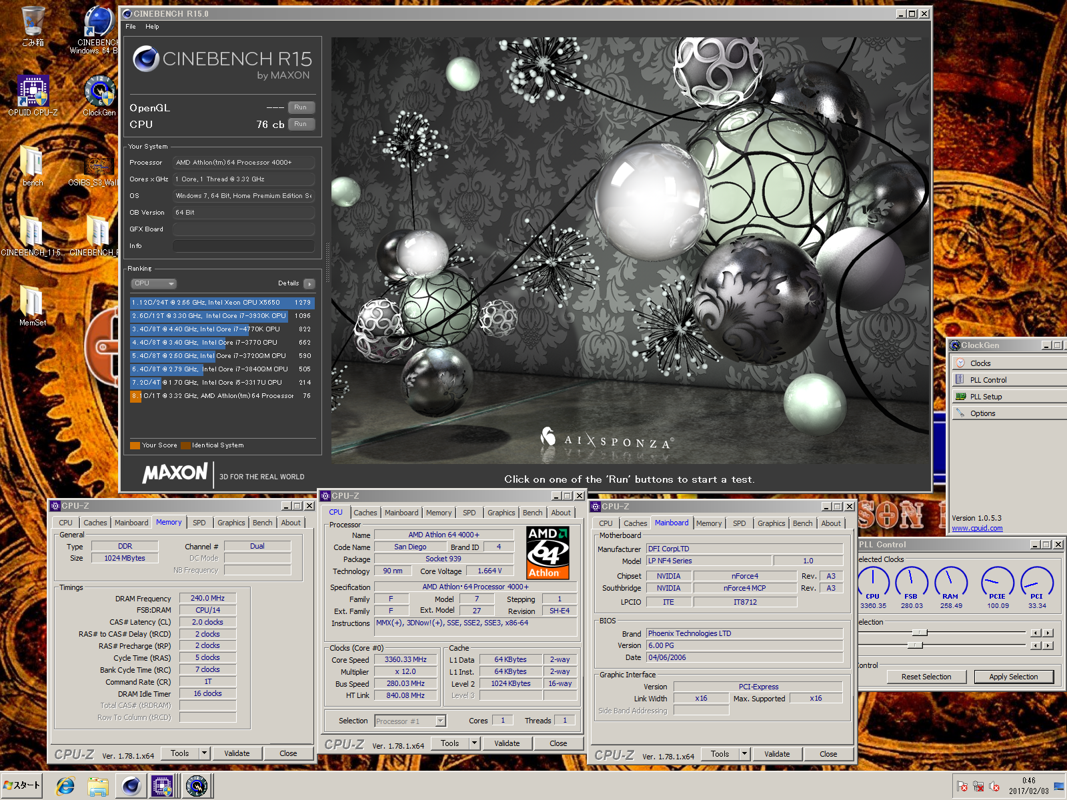Close the Mainboard CPU-Z window via Close button
The width and height of the screenshot is (1067, 800).
click(x=828, y=754)
